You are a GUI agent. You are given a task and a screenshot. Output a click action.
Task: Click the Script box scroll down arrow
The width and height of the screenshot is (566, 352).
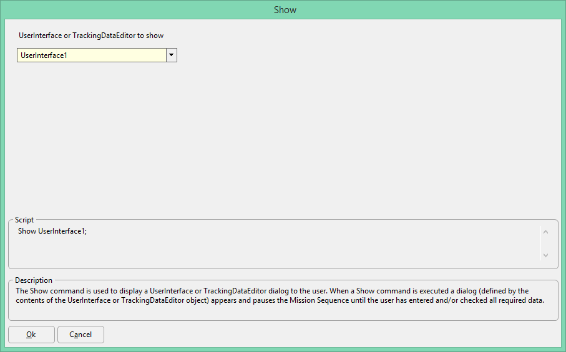[545, 255]
